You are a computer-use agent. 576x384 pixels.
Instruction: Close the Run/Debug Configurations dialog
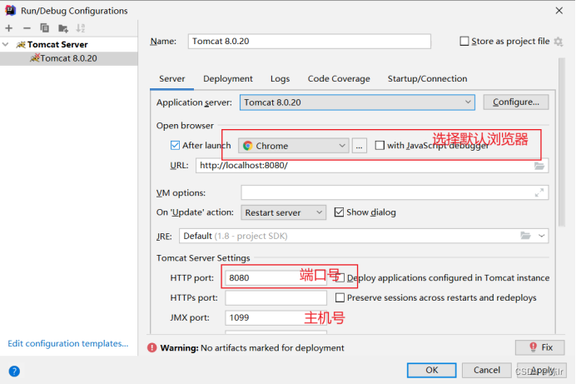[x=559, y=11]
